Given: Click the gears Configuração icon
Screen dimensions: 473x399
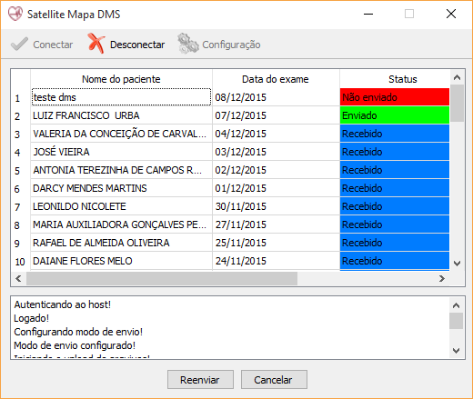Looking at the screenshot, I should click(187, 44).
